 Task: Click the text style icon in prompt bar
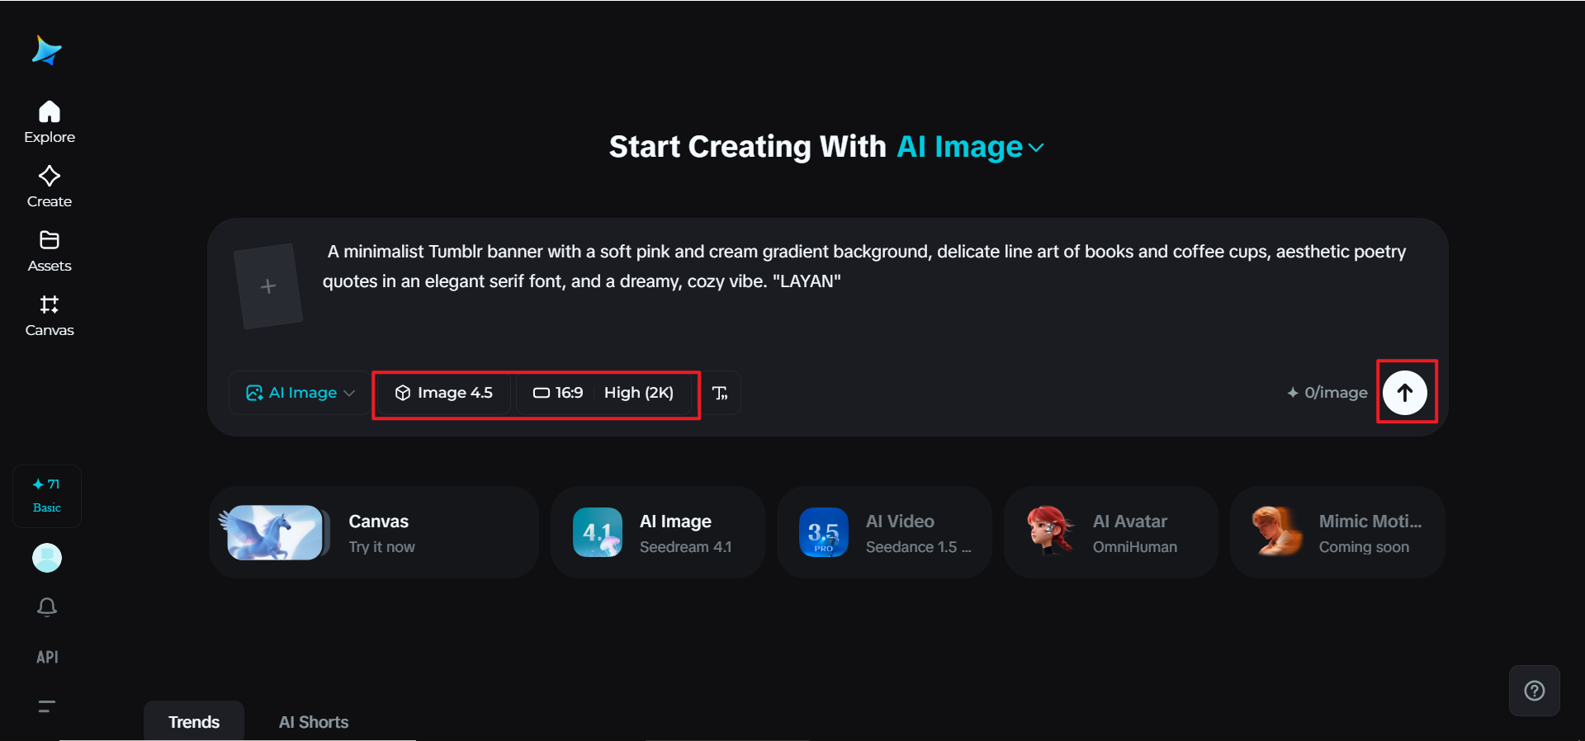pyautogui.click(x=720, y=393)
